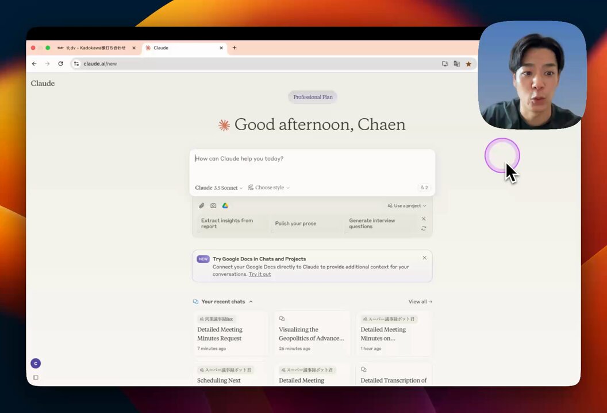607x413 pixels.
Task: Open the Use a project dropdown
Action: [407, 205]
